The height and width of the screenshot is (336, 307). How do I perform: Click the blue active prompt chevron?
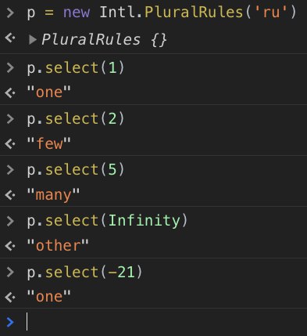pyautogui.click(x=10, y=322)
